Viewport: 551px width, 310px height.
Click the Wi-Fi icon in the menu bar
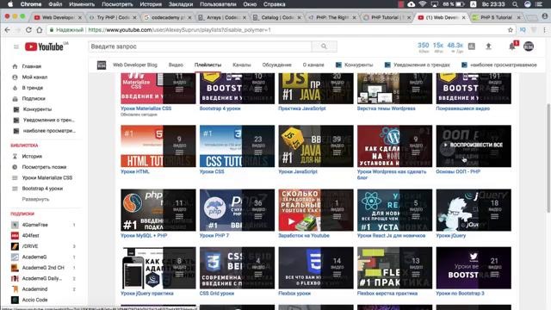[423, 4]
